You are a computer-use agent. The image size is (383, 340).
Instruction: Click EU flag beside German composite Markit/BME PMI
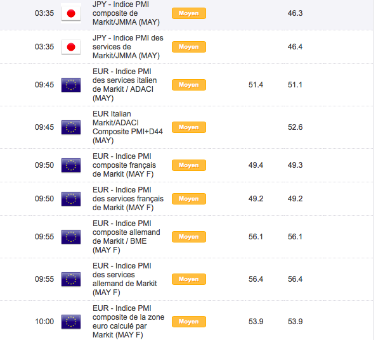(x=71, y=237)
